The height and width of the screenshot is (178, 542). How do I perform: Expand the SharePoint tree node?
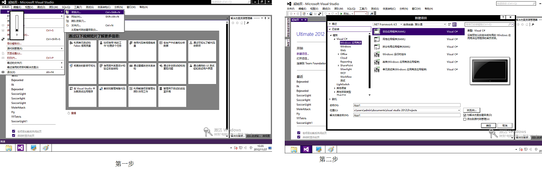point(338,65)
